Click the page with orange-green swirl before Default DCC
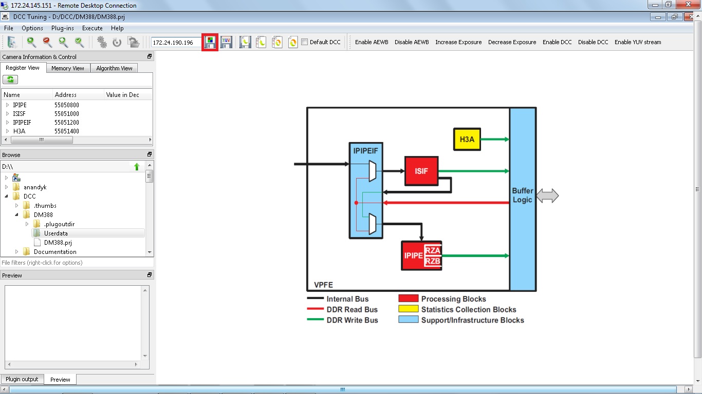Image resolution: width=702 pixels, height=394 pixels. [x=292, y=42]
